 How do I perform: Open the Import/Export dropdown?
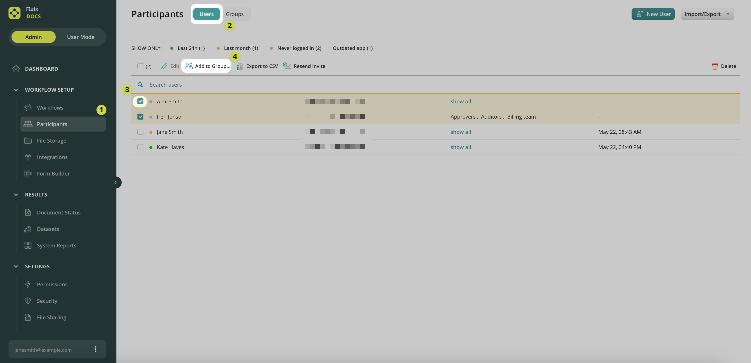point(707,14)
